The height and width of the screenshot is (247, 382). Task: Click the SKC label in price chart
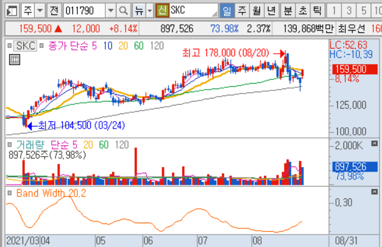26,46
